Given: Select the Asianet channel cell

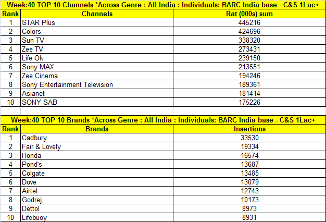Looking at the screenshot, I should (97, 93).
